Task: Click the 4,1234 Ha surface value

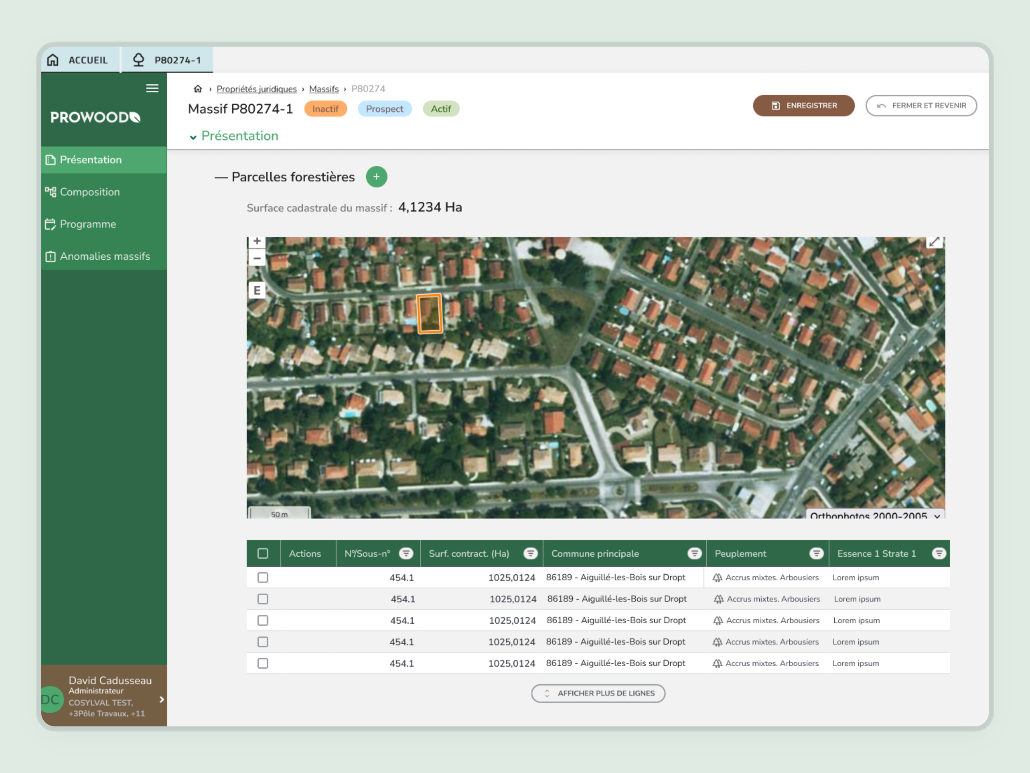Action: [x=430, y=207]
